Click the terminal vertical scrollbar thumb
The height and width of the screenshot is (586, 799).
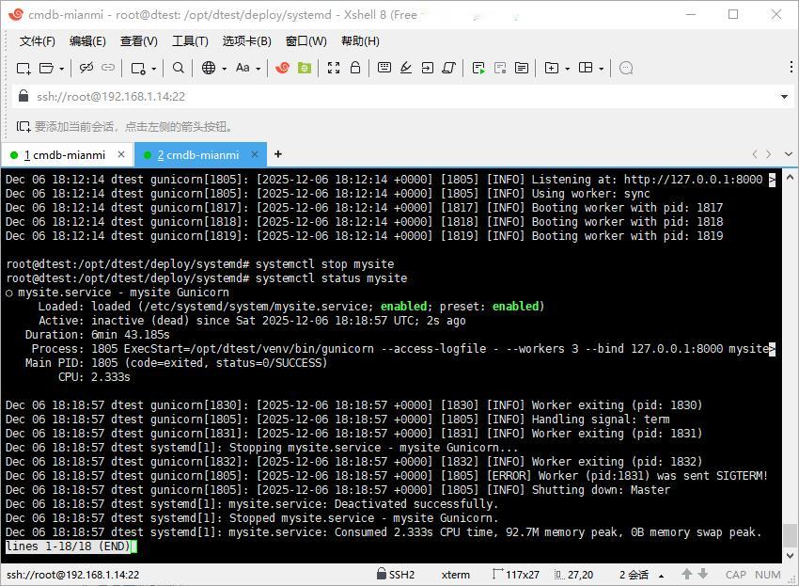pos(790,535)
